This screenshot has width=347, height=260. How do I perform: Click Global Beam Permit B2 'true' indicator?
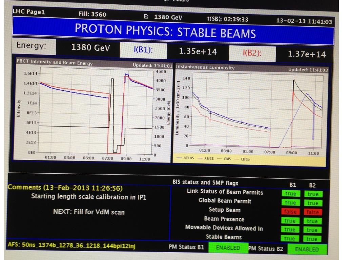pyautogui.click(x=313, y=203)
